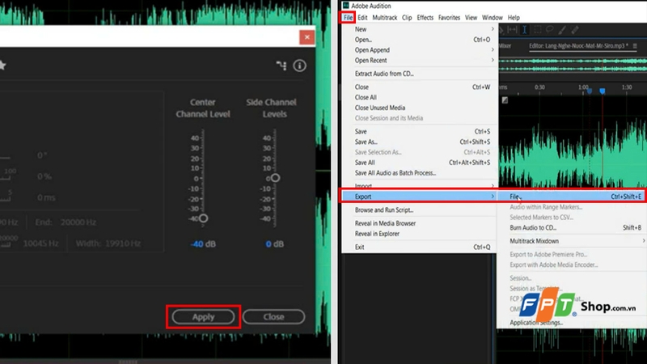Open the Window menu
The height and width of the screenshot is (364, 647).
(493, 17)
